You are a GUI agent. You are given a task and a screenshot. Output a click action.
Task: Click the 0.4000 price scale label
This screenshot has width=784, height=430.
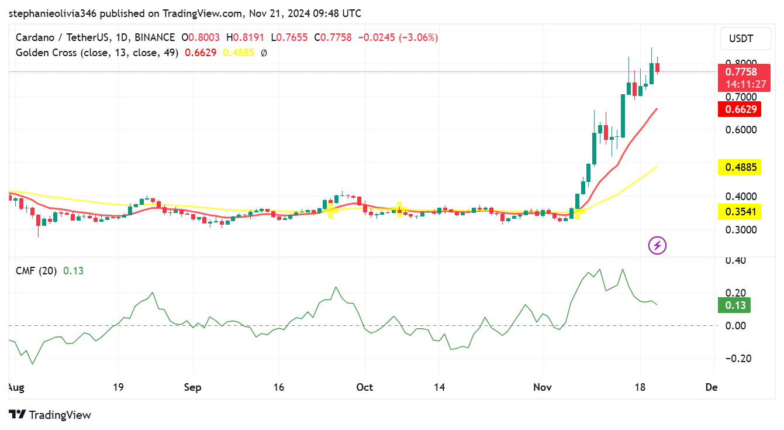click(x=741, y=197)
